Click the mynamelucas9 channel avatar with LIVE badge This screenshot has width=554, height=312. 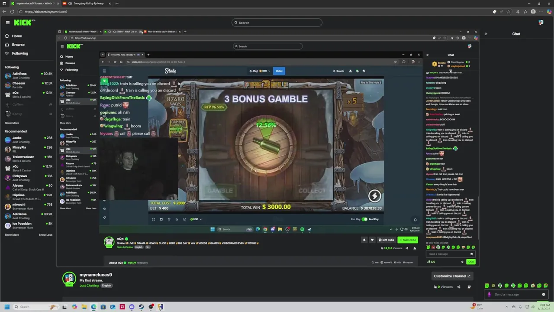point(69,279)
